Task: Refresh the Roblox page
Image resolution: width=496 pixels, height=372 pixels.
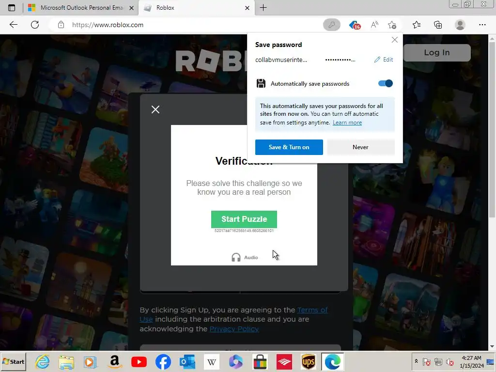Action: tap(35, 25)
